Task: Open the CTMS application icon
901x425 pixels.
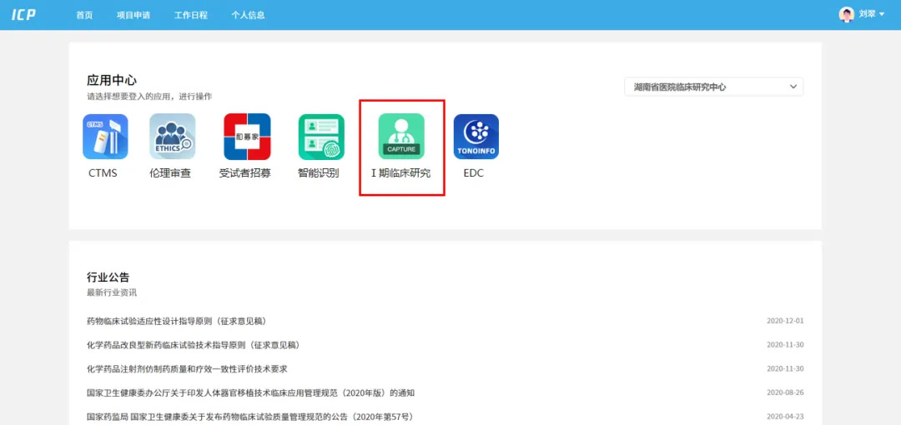Action: point(105,137)
